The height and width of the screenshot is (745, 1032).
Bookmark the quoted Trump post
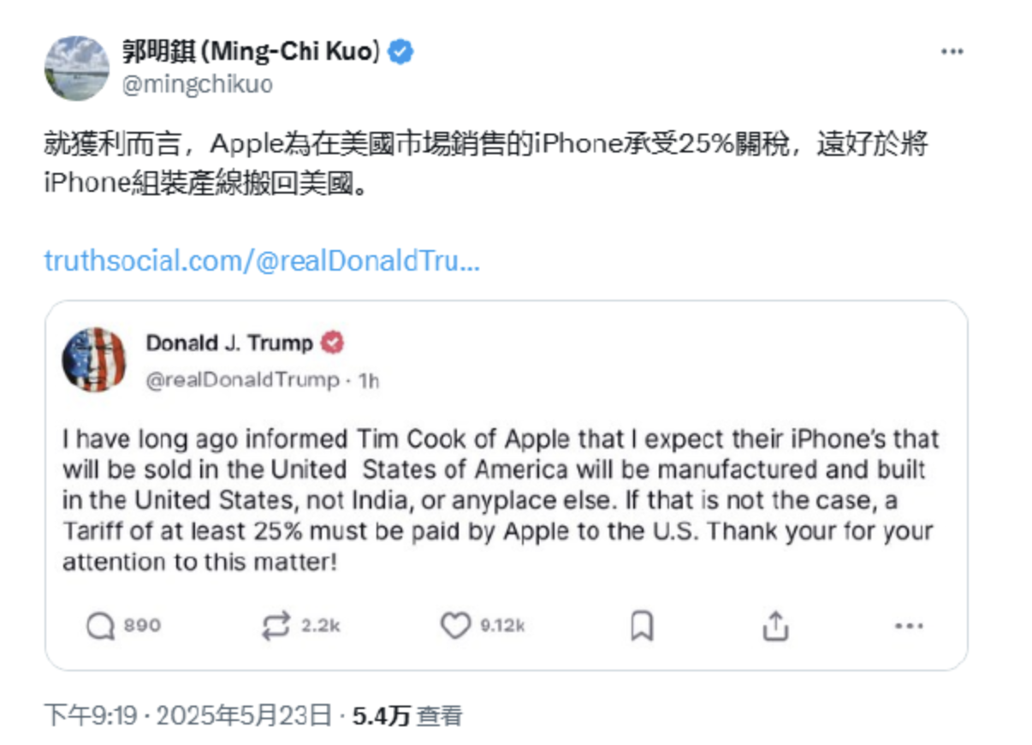tap(642, 626)
